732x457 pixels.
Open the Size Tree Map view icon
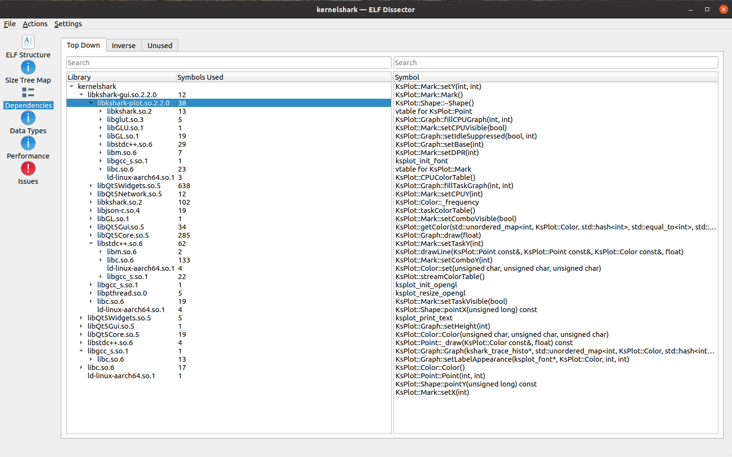(x=28, y=67)
